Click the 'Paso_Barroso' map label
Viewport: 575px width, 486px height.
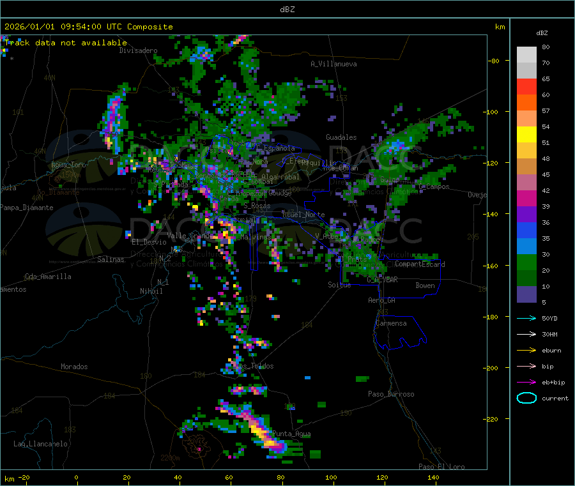(x=391, y=394)
